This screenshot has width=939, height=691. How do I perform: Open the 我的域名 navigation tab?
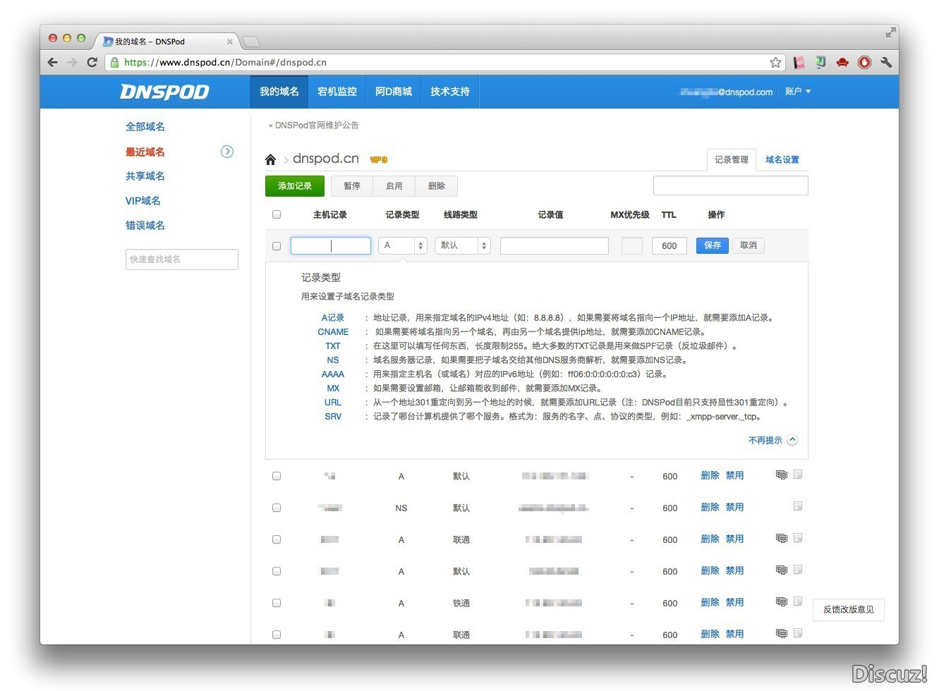pos(279,92)
